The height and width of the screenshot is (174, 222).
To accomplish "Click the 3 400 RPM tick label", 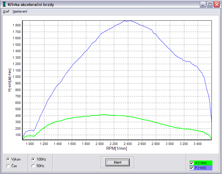I will coord(198,144).
